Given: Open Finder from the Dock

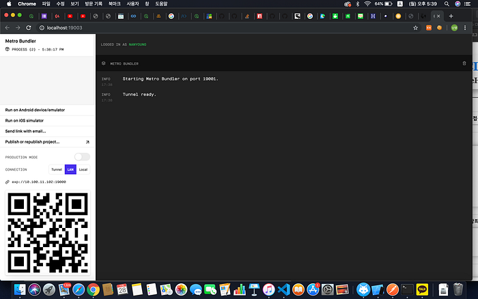Looking at the screenshot, I should click(20, 289).
